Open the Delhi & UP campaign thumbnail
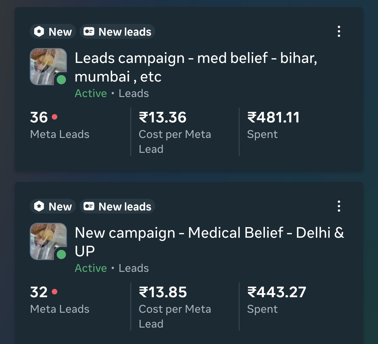The width and height of the screenshot is (378, 344). [x=46, y=240]
